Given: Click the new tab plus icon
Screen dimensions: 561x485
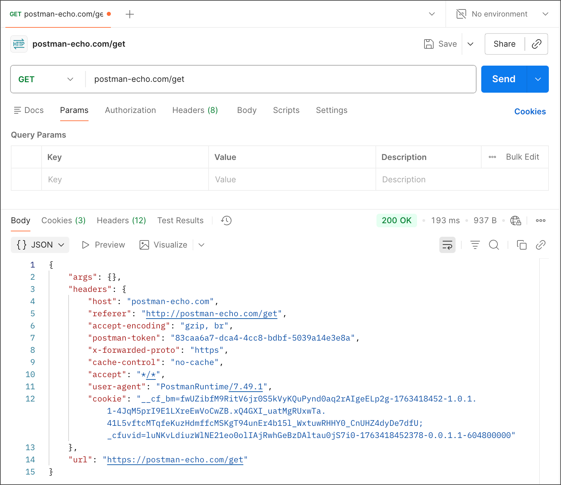Looking at the screenshot, I should (130, 14).
